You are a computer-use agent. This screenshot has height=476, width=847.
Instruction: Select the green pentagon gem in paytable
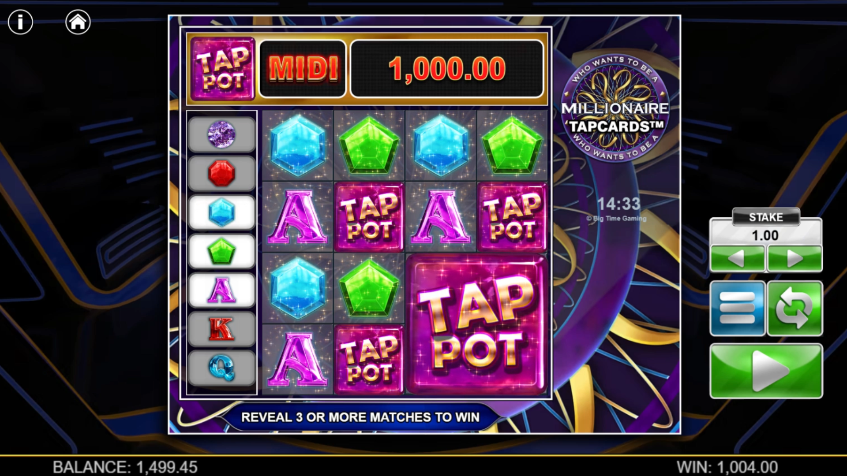tap(221, 251)
